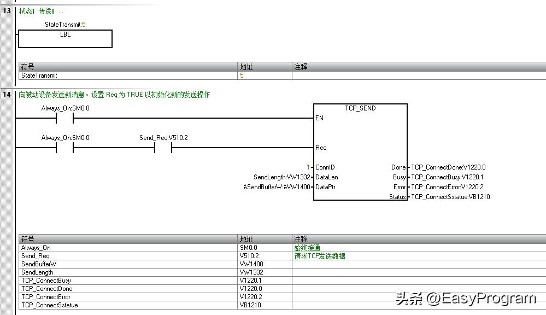Click the Busy output pin label

pyautogui.click(x=400, y=177)
